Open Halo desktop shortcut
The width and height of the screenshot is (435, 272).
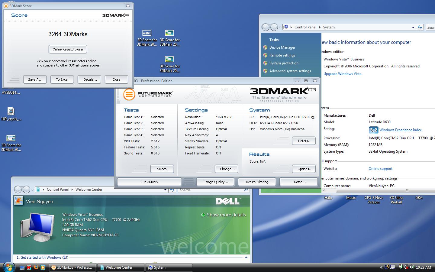pos(328,198)
